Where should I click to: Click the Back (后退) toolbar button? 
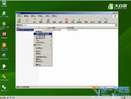coord(19,20)
